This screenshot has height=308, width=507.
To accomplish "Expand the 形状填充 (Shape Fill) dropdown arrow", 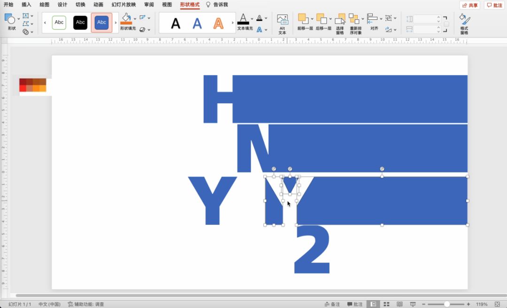I will pos(135,19).
